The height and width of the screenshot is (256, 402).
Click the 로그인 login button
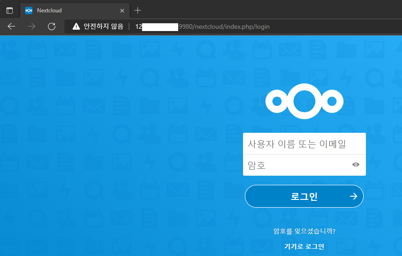tap(304, 196)
